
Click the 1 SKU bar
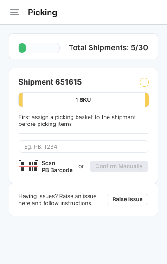pyautogui.click(x=83, y=100)
